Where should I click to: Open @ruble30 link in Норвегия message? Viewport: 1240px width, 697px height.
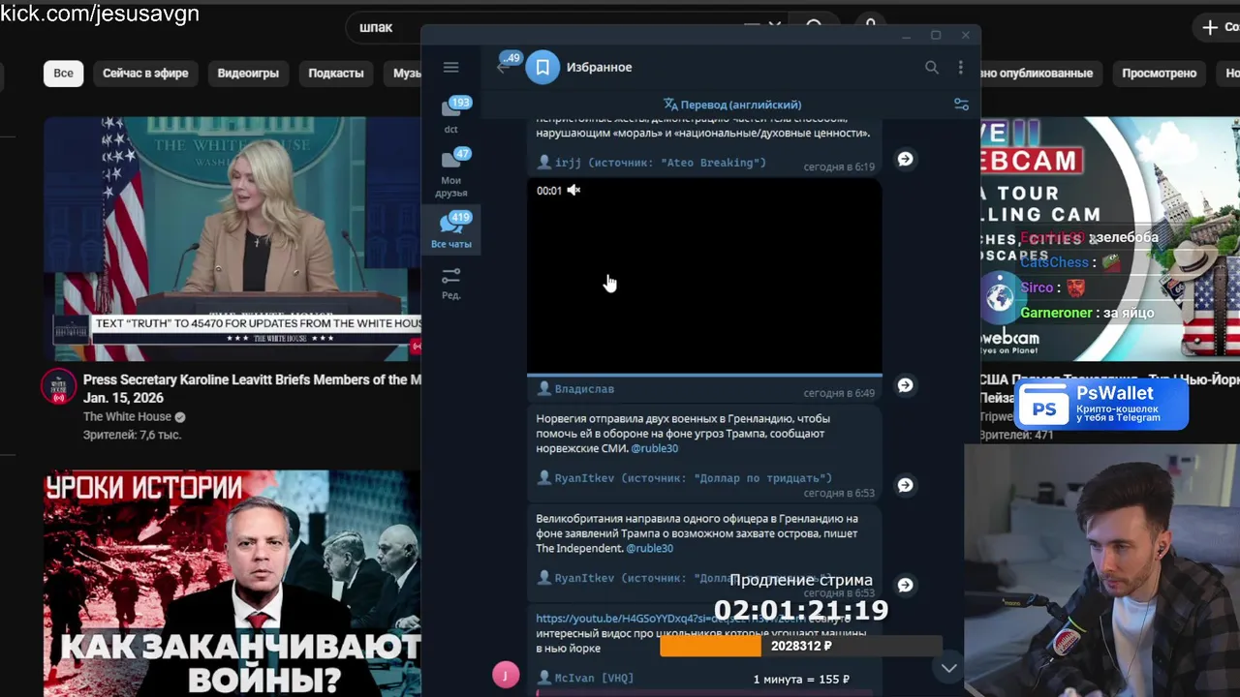[x=655, y=448]
